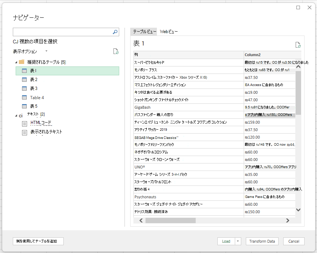Click the テトリス効果 : 接続済み cell
This screenshot has height=253, width=317.
pyautogui.click(x=189, y=212)
